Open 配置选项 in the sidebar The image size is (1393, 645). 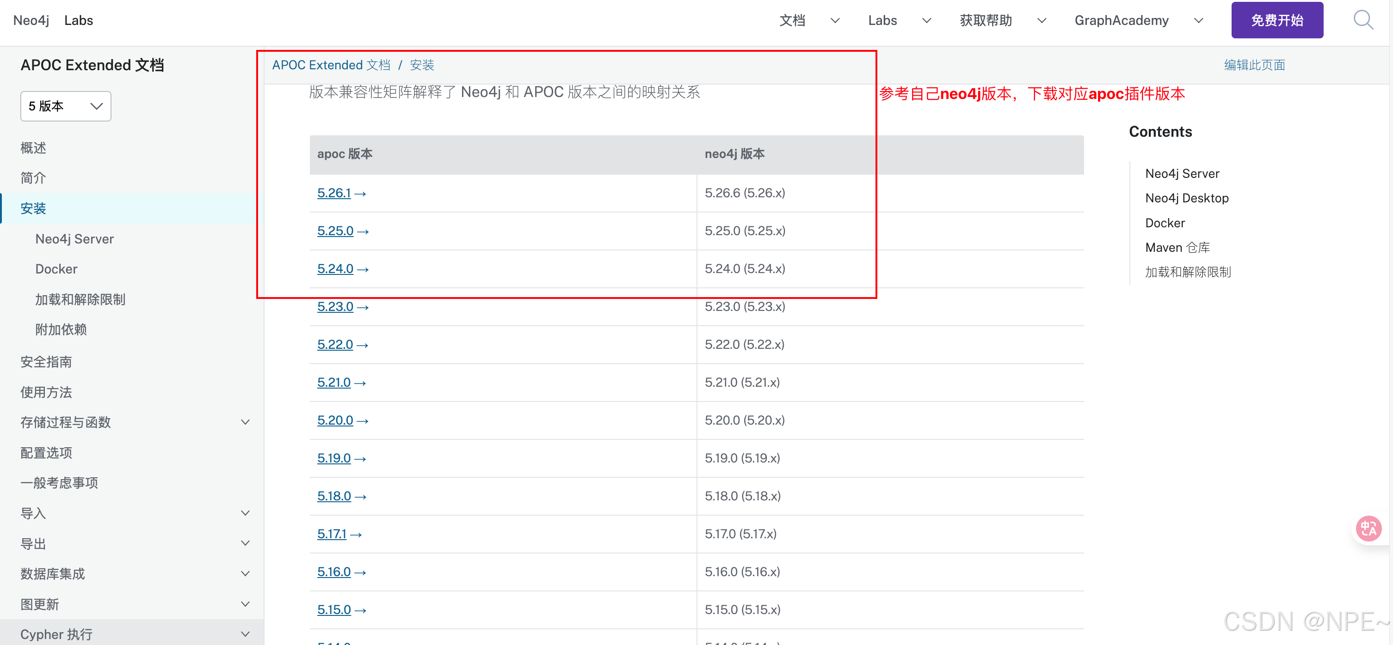[46, 452]
